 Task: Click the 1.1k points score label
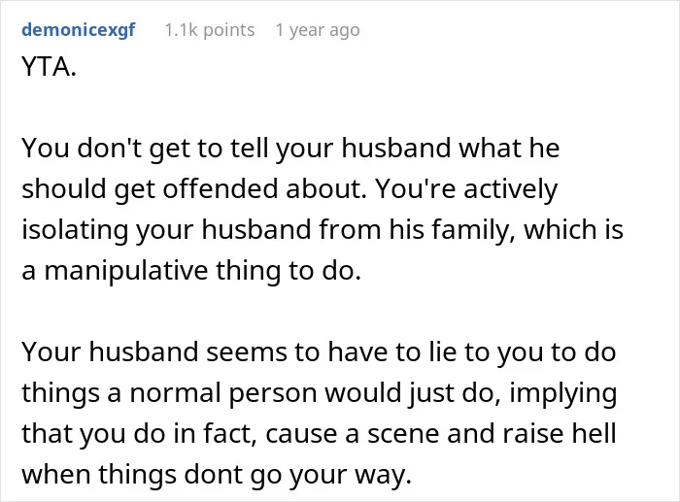pyautogui.click(x=210, y=30)
